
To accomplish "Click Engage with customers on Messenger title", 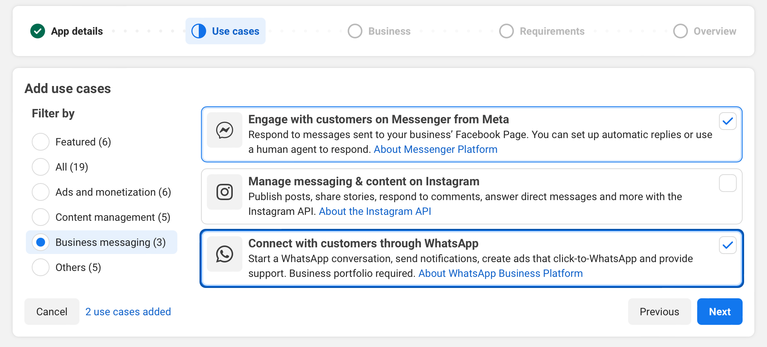I will coord(379,120).
